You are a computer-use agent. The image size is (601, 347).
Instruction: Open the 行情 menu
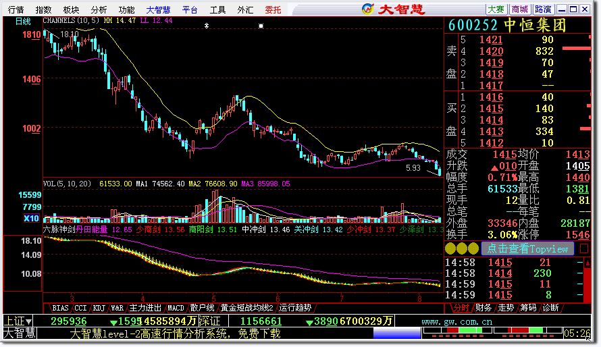click(16, 9)
